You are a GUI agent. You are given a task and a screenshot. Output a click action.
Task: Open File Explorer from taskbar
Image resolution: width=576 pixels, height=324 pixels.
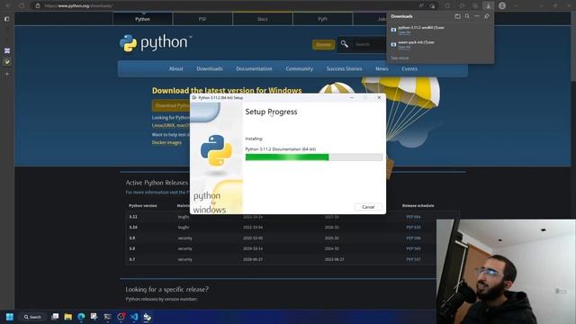pyautogui.click(x=68, y=317)
